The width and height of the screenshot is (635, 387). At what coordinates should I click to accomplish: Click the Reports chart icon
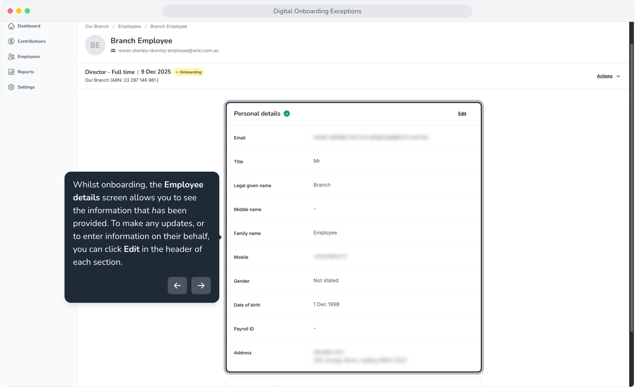click(x=11, y=72)
